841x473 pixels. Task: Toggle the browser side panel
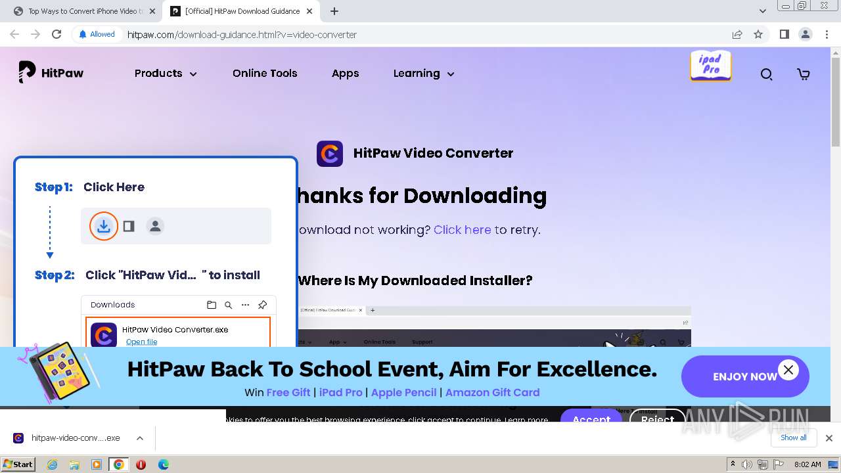(x=784, y=34)
